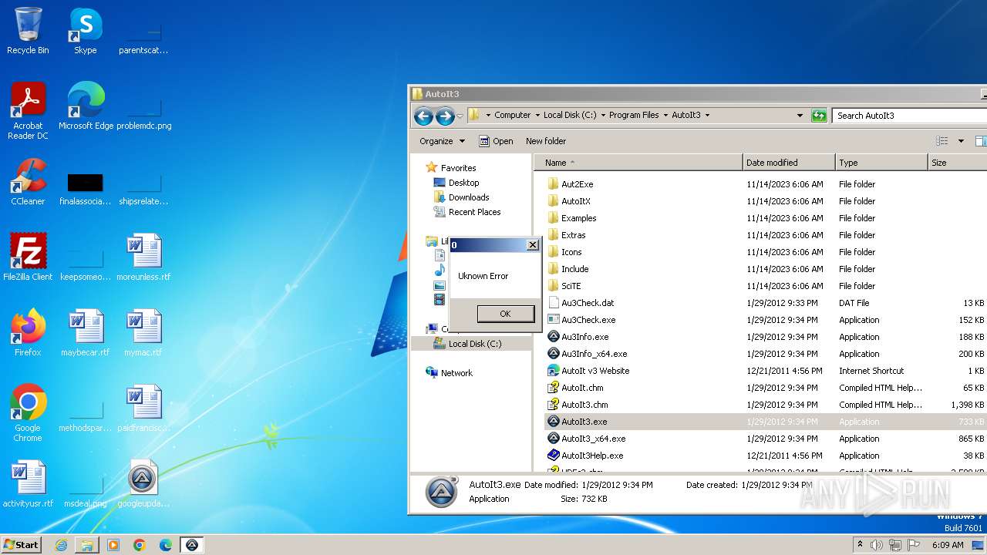Open recent pages dropdown next to Forward
This screenshot has height=555, width=987.
coord(460,116)
